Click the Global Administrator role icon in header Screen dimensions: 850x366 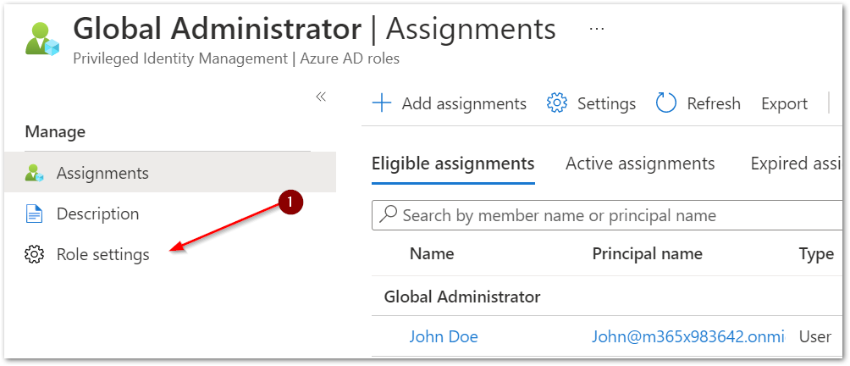42,38
